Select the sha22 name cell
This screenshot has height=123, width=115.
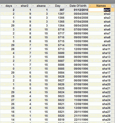[x=100, y=92]
